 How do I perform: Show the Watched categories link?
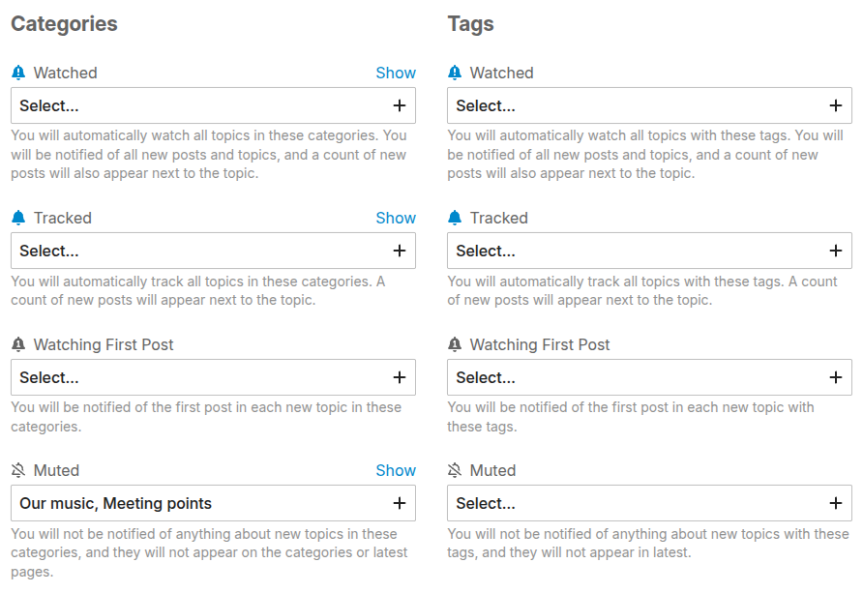click(x=396, y=73)
